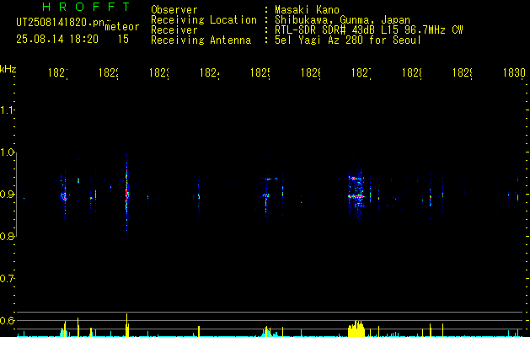530x337 pixels.
Task: Select the file name "UT2508141820.pn"
Action: click(x=61, y=23)
